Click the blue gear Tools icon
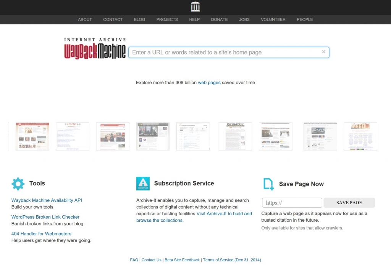Screen dimensions: 391x280 pyautogui.click(x=18, y=184)
